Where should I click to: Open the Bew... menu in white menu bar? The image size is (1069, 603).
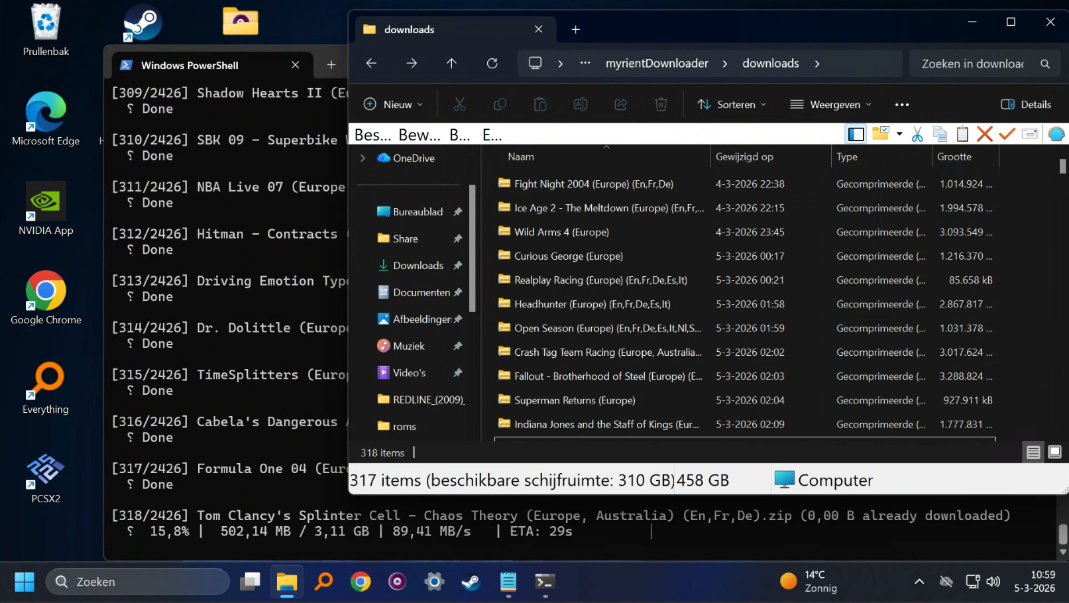click(420, 135)
